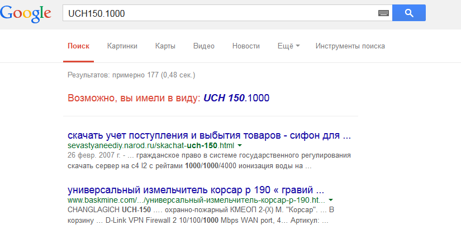Switch to the Новости tab

pos(246,46)
